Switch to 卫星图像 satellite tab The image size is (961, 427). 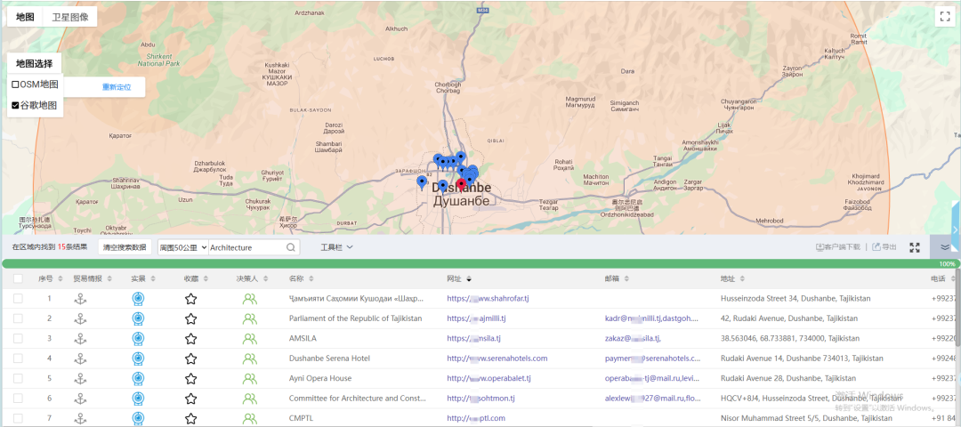point(70,17)
